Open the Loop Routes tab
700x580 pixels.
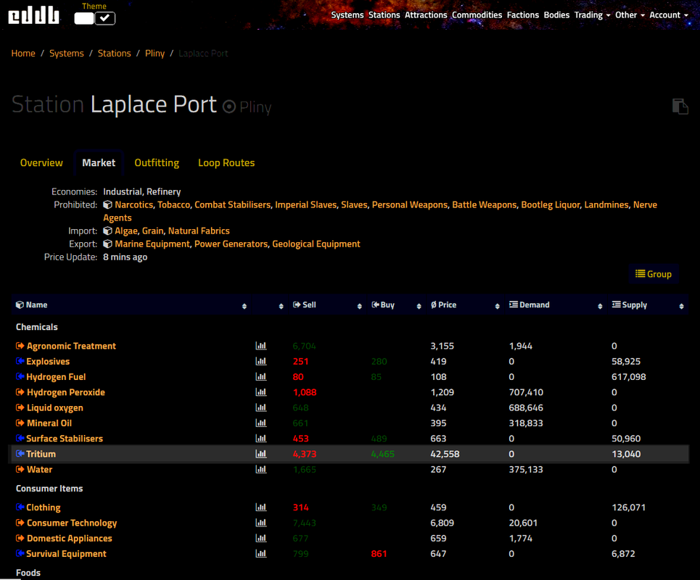[x=226, y=163]
